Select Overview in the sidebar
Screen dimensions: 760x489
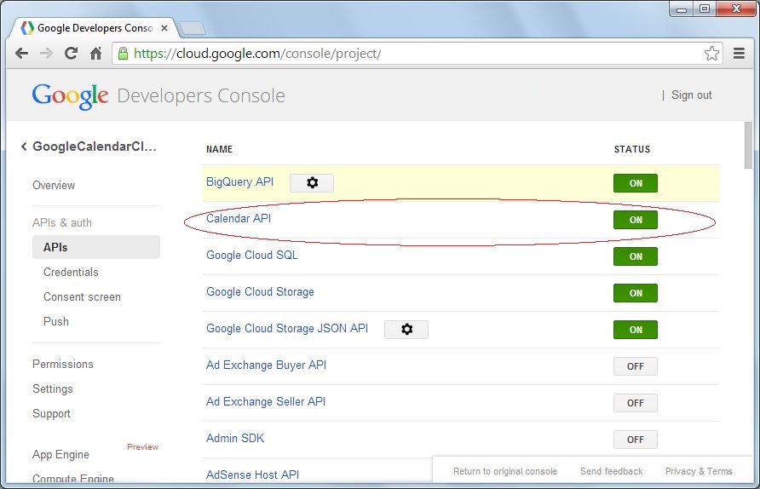(54, 185)
